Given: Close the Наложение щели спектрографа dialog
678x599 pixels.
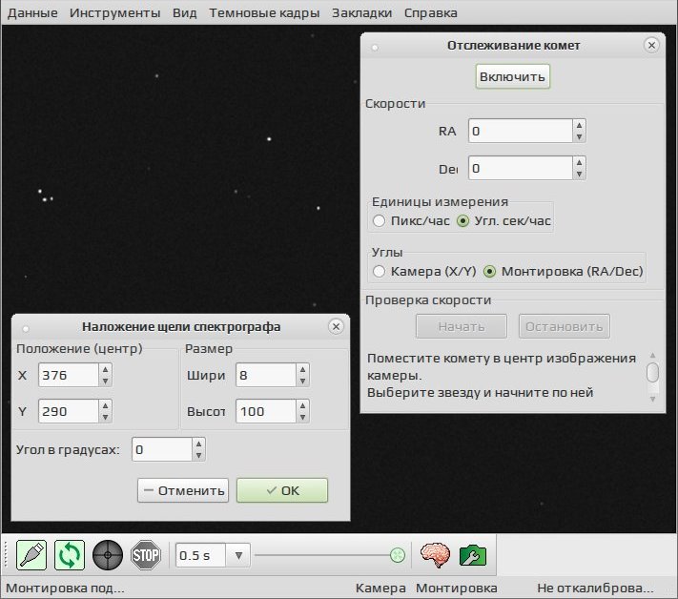Looking at the screenshot, I should tap(336, 326).
